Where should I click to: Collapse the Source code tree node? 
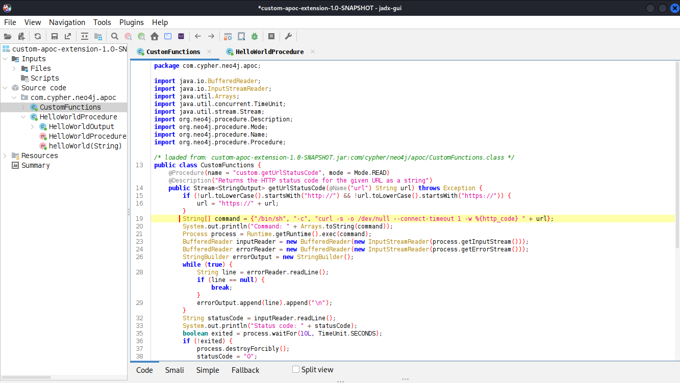click(x=5, y=88)
